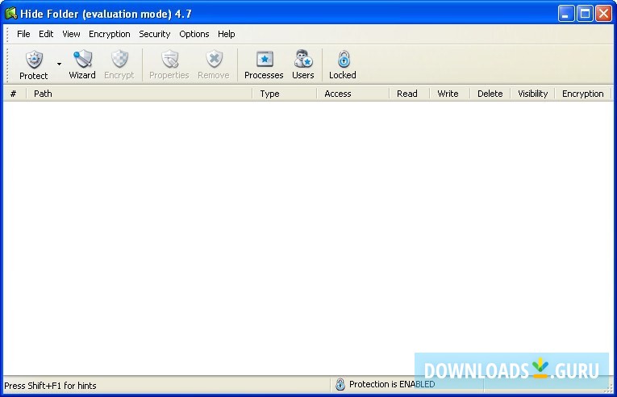Open the File menu

23,34
